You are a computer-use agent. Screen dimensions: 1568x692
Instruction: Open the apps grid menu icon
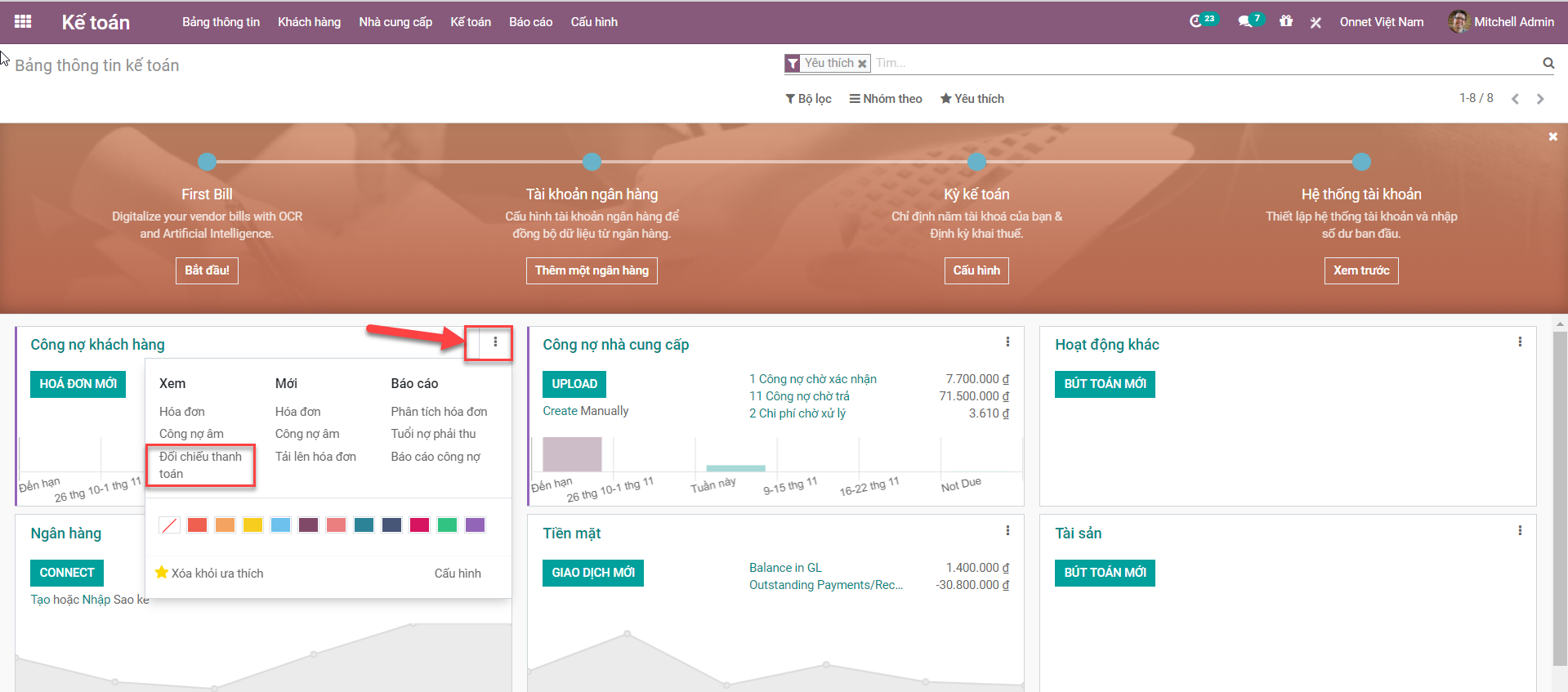(x=23, y=22)
